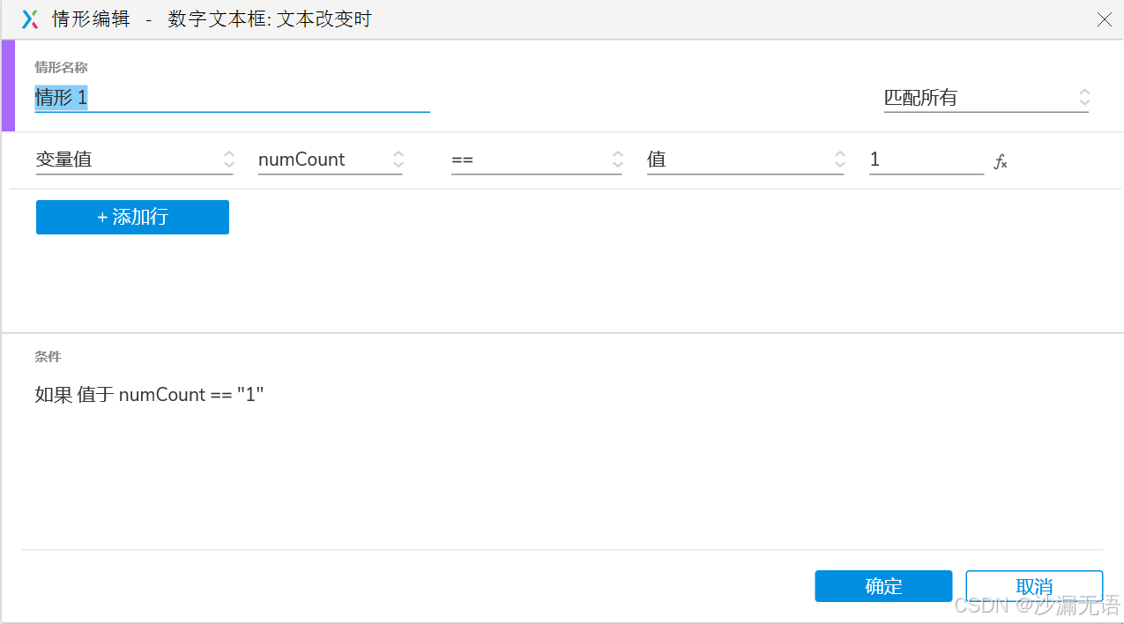
Task: Cancel with the 取消 button
Action: [1034, 586]
